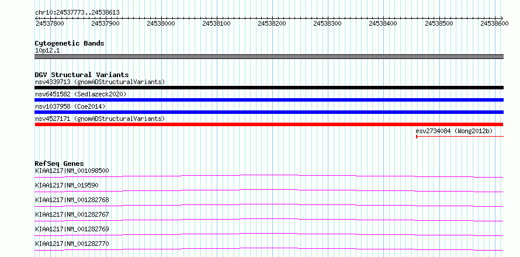Select transcript label KIAA1217|NM_019590
Screen dimensions: 520x257
(x=67, y=185)
